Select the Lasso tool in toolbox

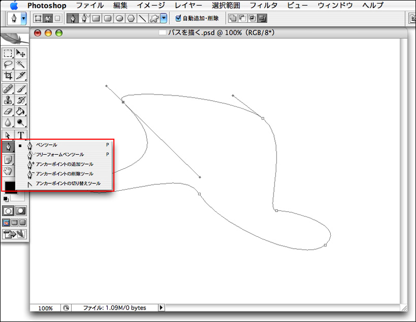[8, 64]
